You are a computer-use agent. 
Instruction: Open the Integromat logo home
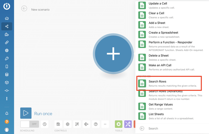(7, 6)
